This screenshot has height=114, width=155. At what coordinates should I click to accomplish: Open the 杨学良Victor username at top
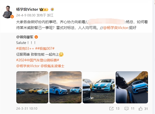pos(27,9)
